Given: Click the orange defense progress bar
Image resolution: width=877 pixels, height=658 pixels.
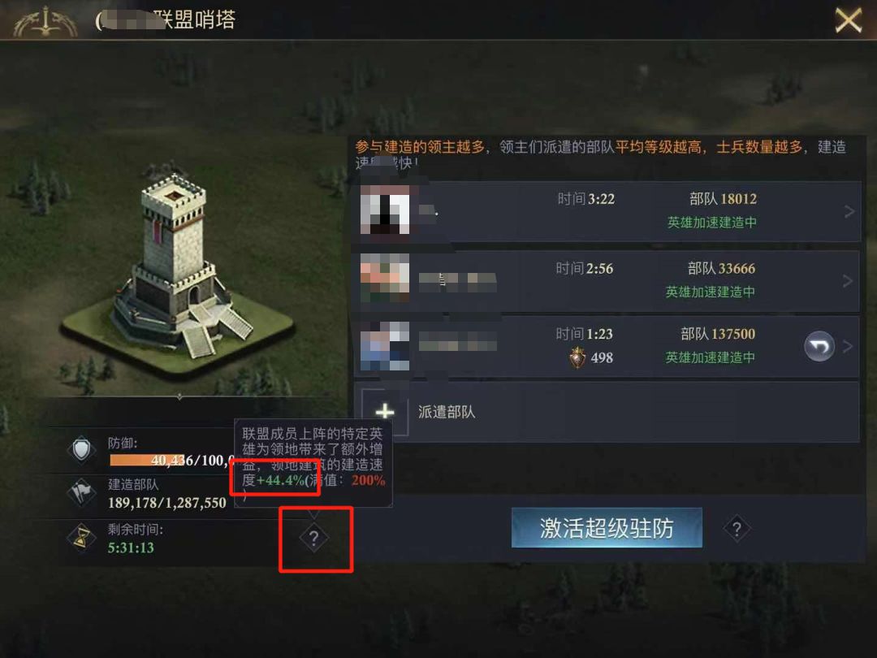Looking at the screenshot, I should [147, 460].
